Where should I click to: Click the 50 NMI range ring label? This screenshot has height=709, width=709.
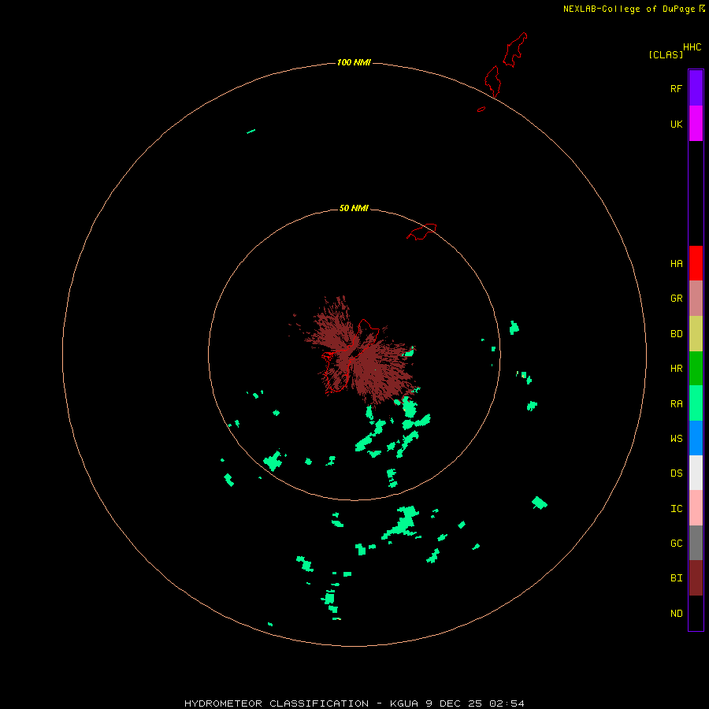click(x=354, y=208)
